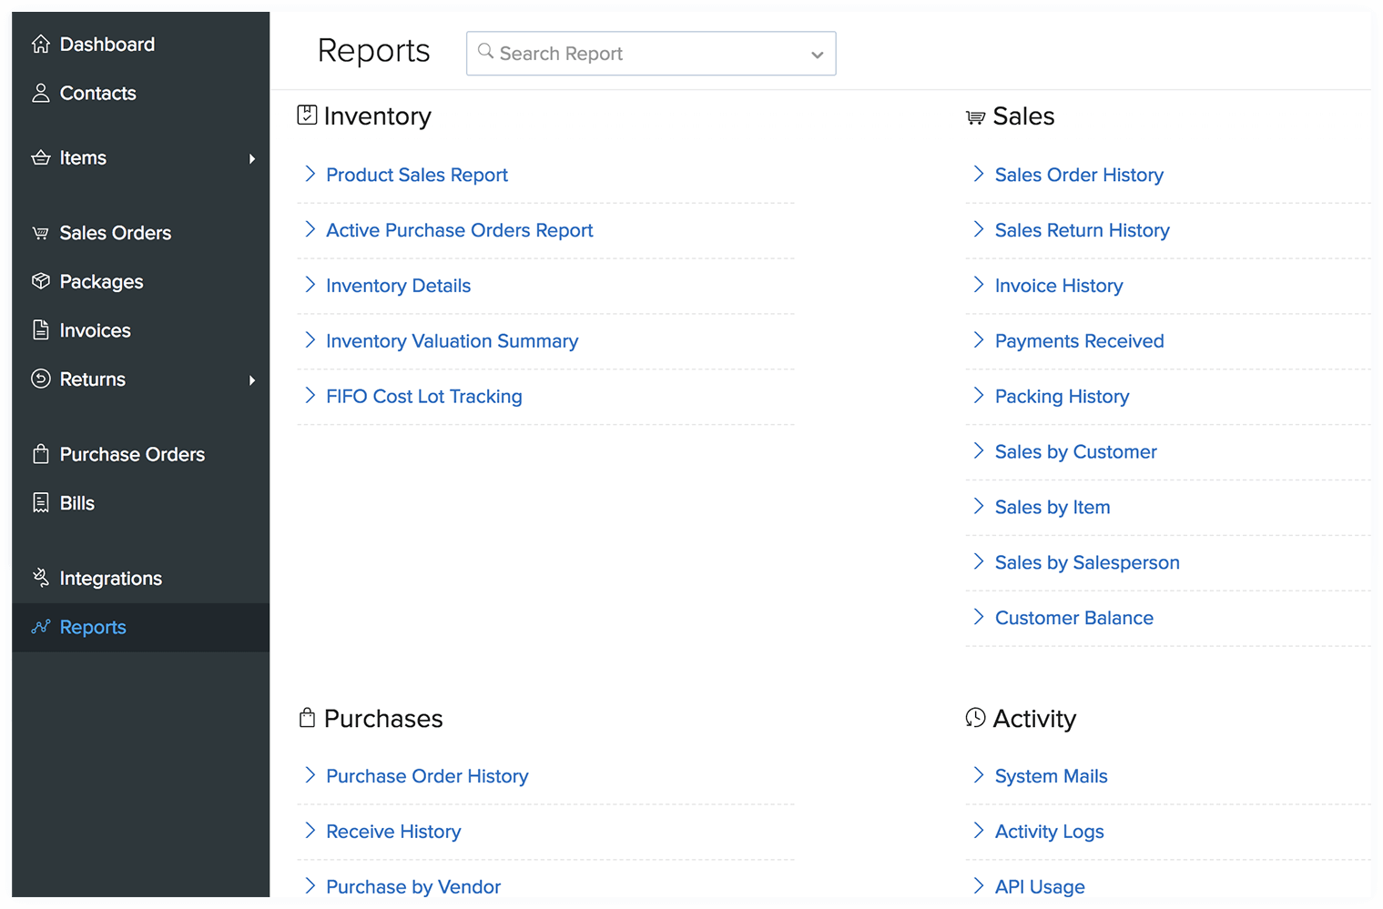Screen dimensions: 1383x909
Task: Select the Contacts person icon
Action: click(41, 92)
